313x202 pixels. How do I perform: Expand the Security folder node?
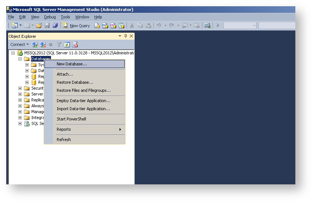coord(20,88)
